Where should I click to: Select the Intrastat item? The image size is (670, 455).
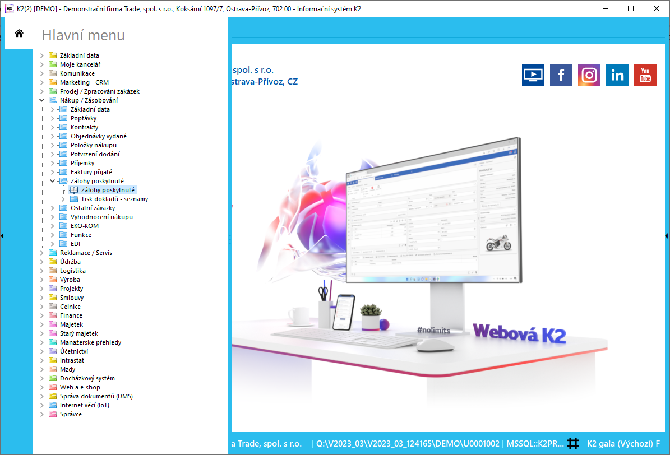coord(72,361)
